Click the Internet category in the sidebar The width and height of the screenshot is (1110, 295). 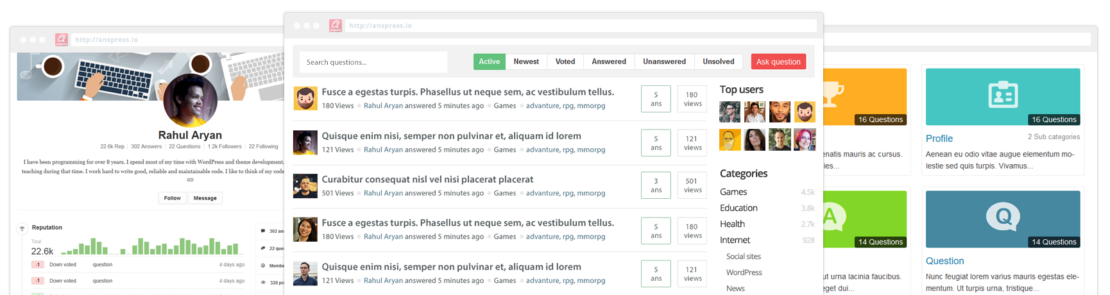tap(735, 240)
